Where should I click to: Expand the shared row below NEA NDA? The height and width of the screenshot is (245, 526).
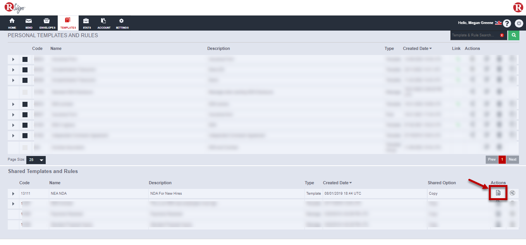(x=13, y=204)
